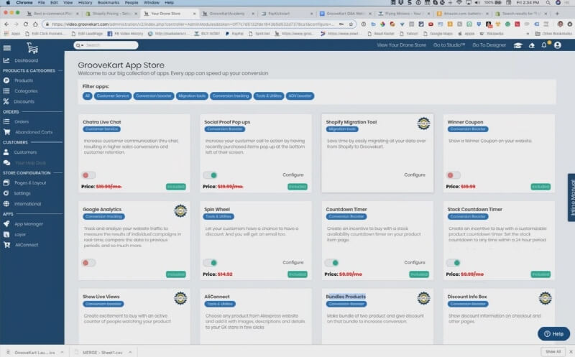Collapse the Products & Categories section
The image size is (575, 357).
(60, 70)
